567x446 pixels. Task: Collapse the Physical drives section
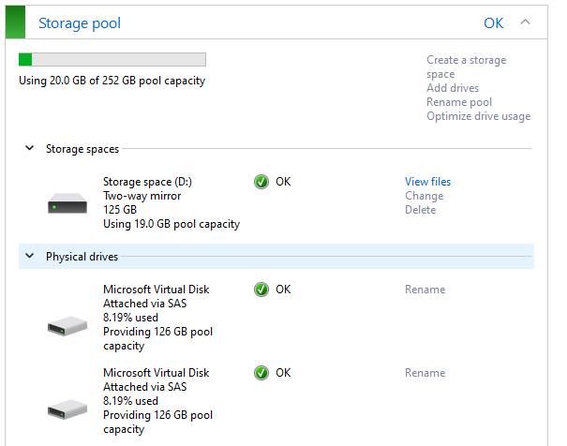click(30, 256)
